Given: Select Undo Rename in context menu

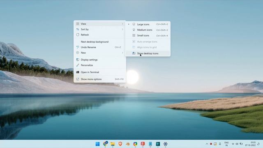Looking at the screenshot, I should point(100,47).
